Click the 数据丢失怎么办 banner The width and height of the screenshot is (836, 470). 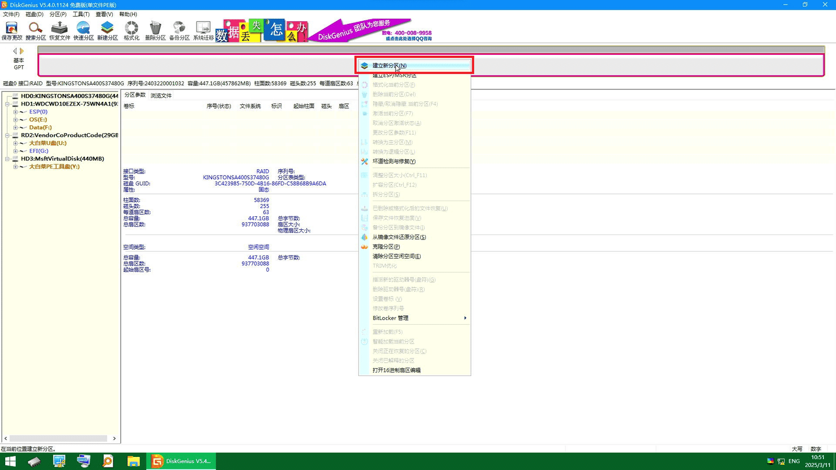[x=261, y=31]
